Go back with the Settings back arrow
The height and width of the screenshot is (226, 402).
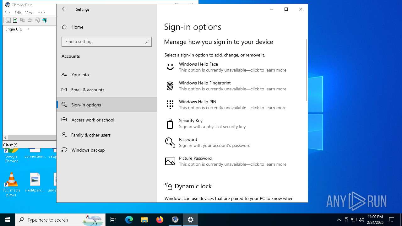coord(64,9)
